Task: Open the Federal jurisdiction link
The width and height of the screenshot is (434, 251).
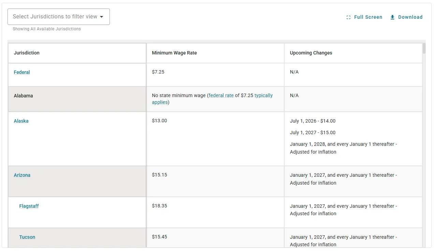Action: (x=22, y=72)
